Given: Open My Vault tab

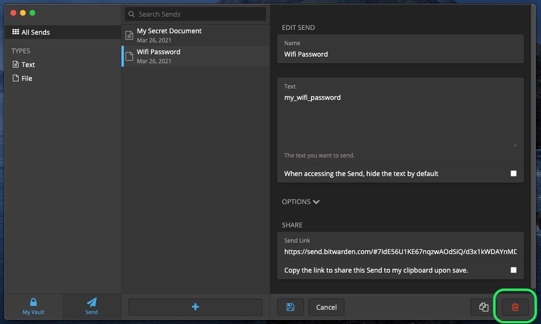Looking at the screenshot, I should coord(33,306).
